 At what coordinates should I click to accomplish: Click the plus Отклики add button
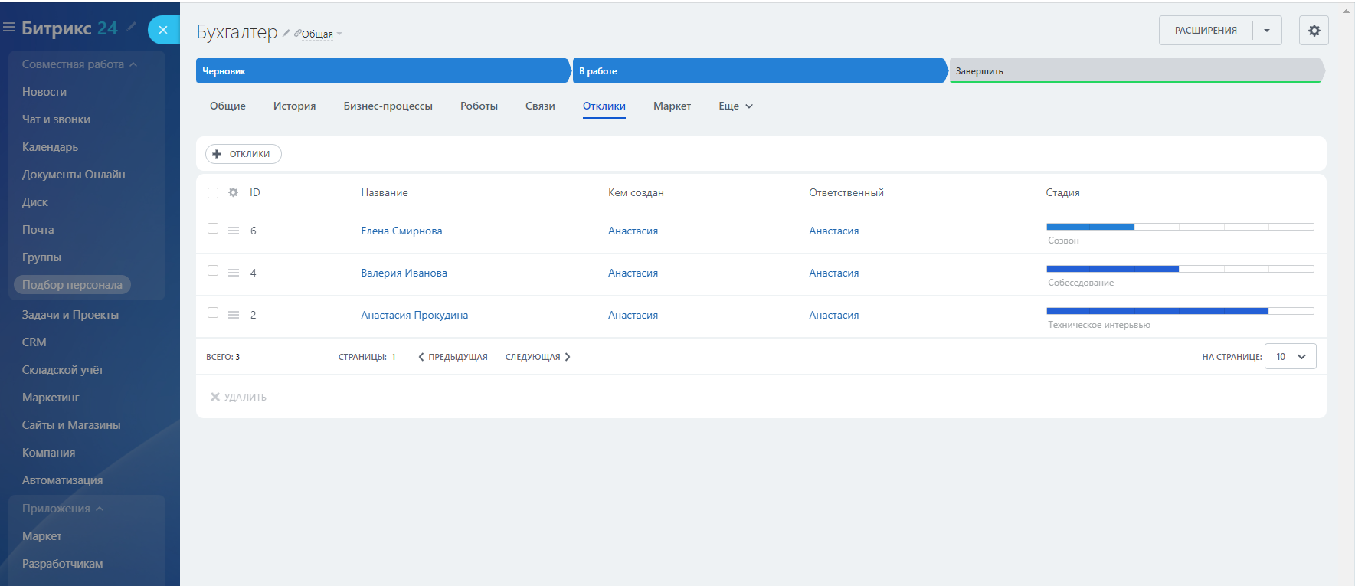tap(243, 154)
